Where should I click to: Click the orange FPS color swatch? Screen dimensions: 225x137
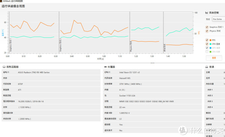[210, 40]
